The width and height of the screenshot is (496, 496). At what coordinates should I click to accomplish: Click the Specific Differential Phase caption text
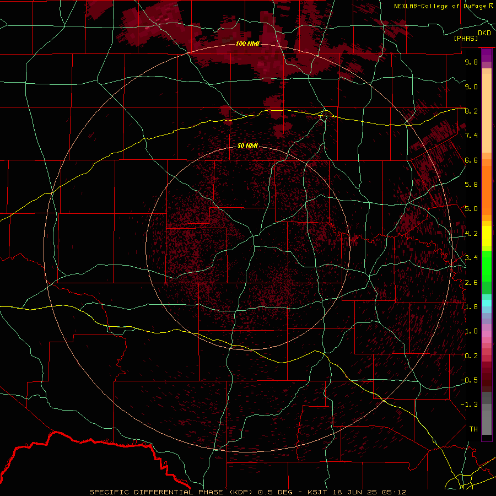tap(247, 492)
